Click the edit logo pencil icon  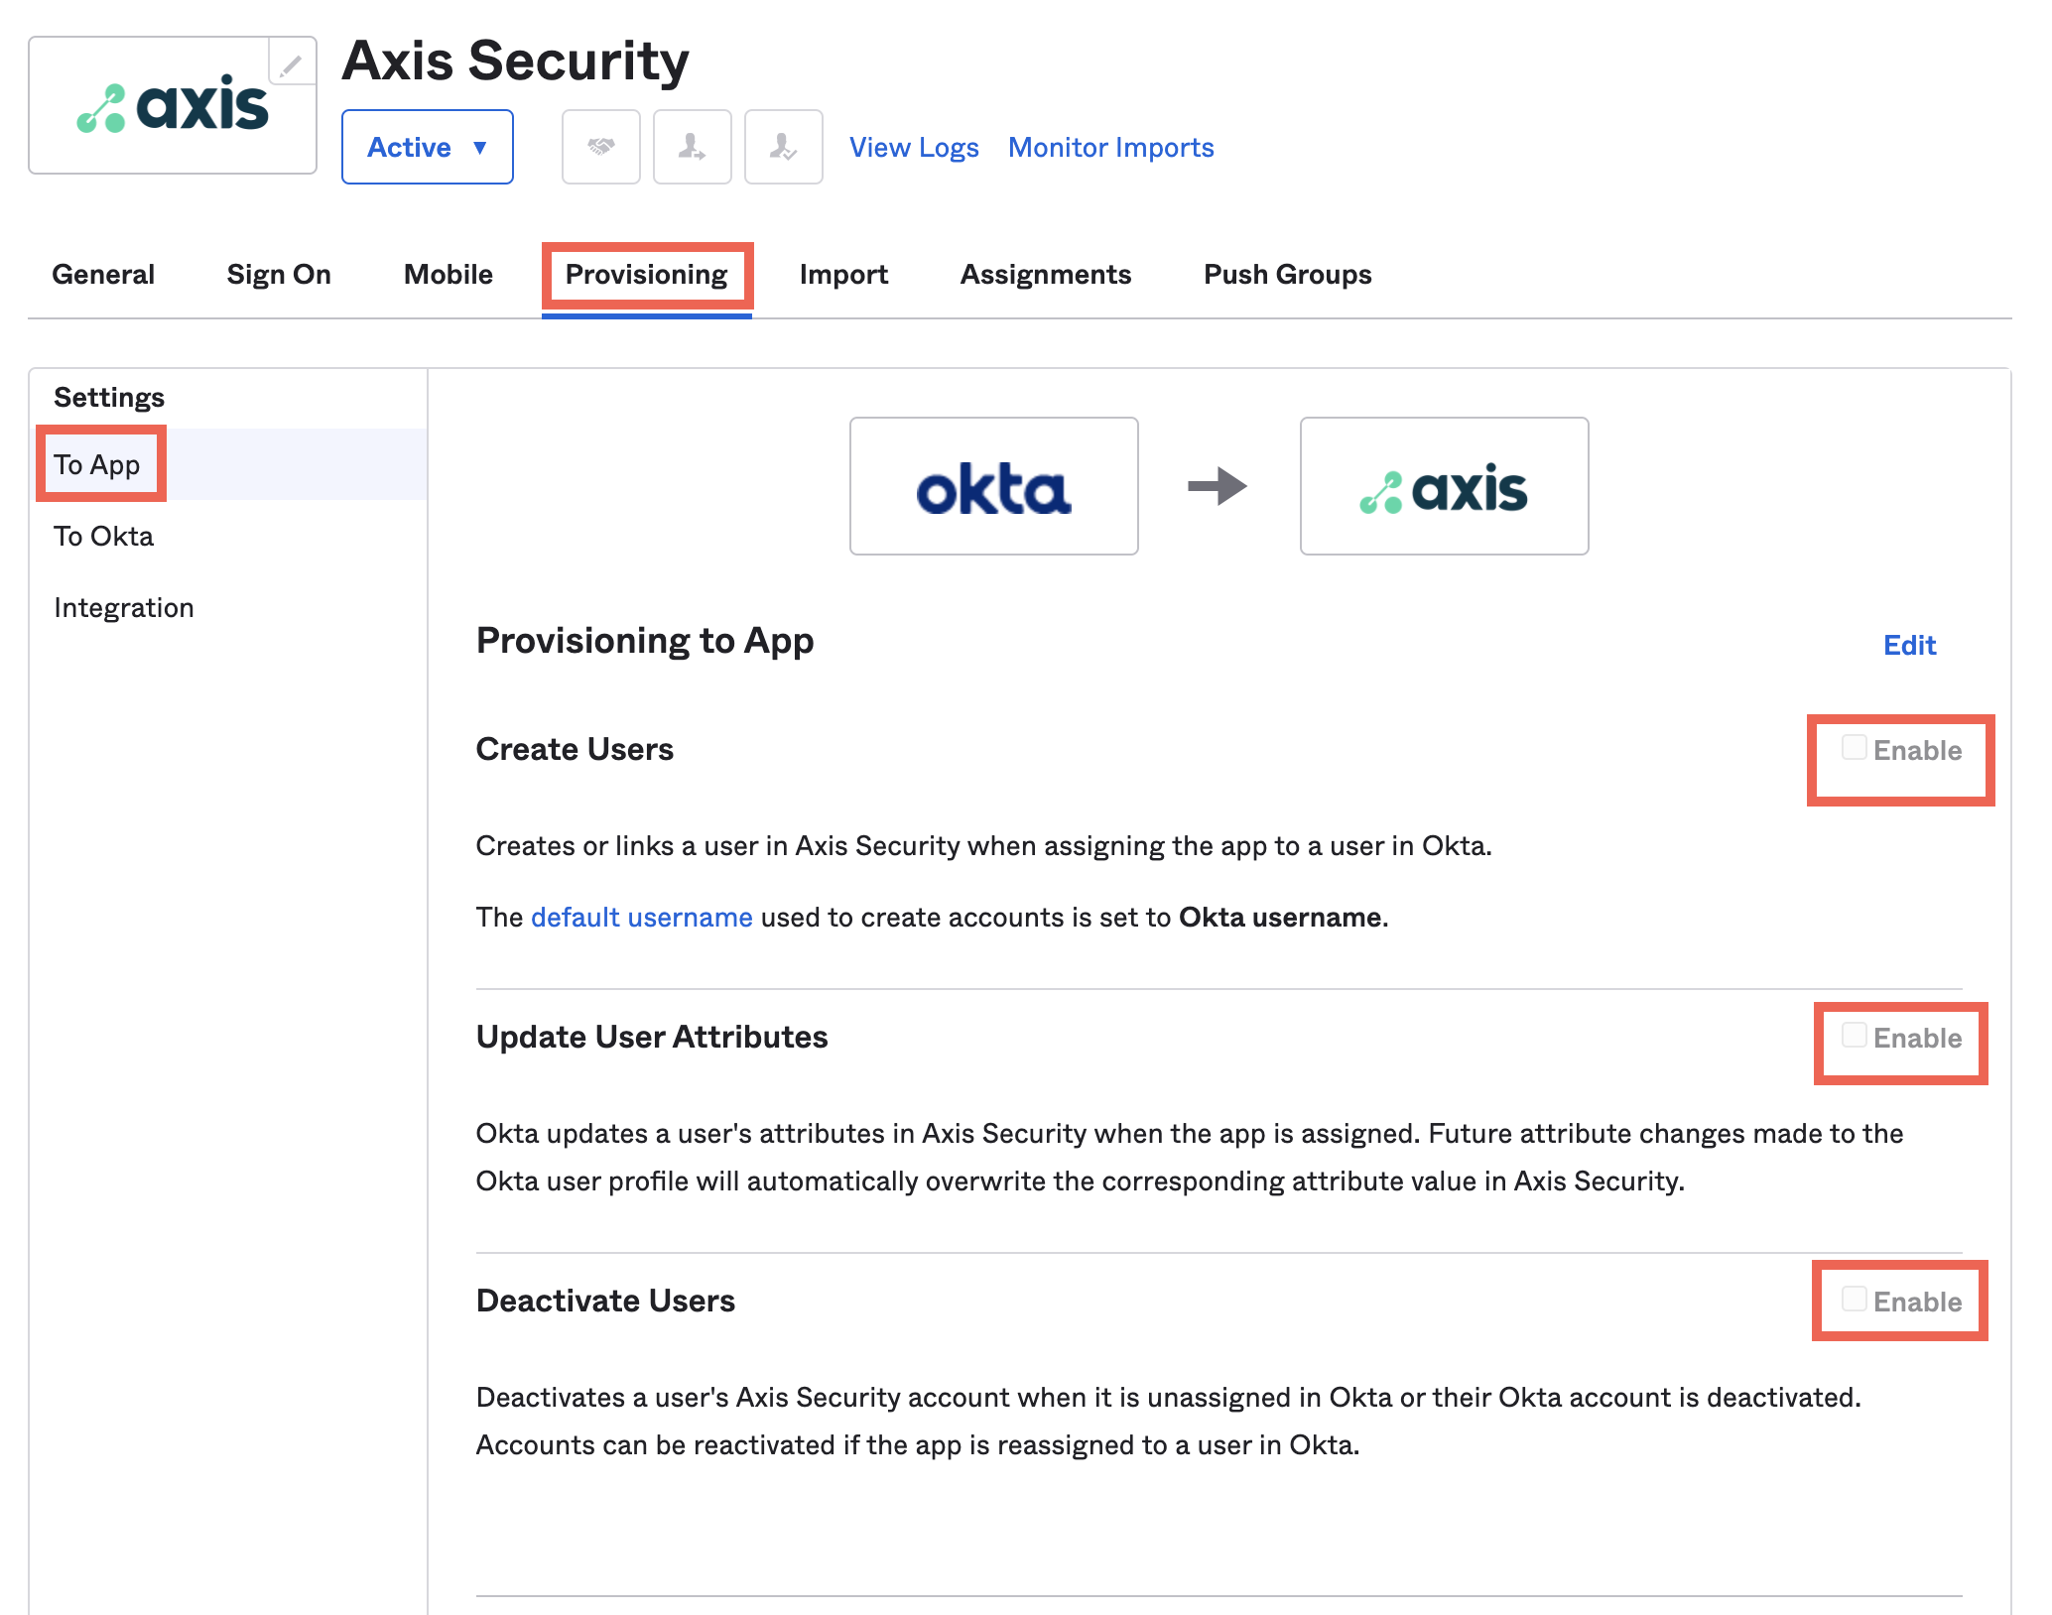click(292, 62)
